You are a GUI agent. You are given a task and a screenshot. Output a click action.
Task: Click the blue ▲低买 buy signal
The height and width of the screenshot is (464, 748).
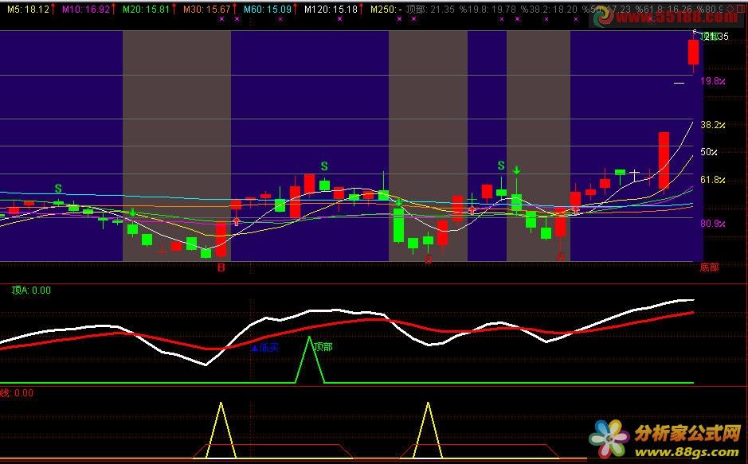click(x=264, y=348)
